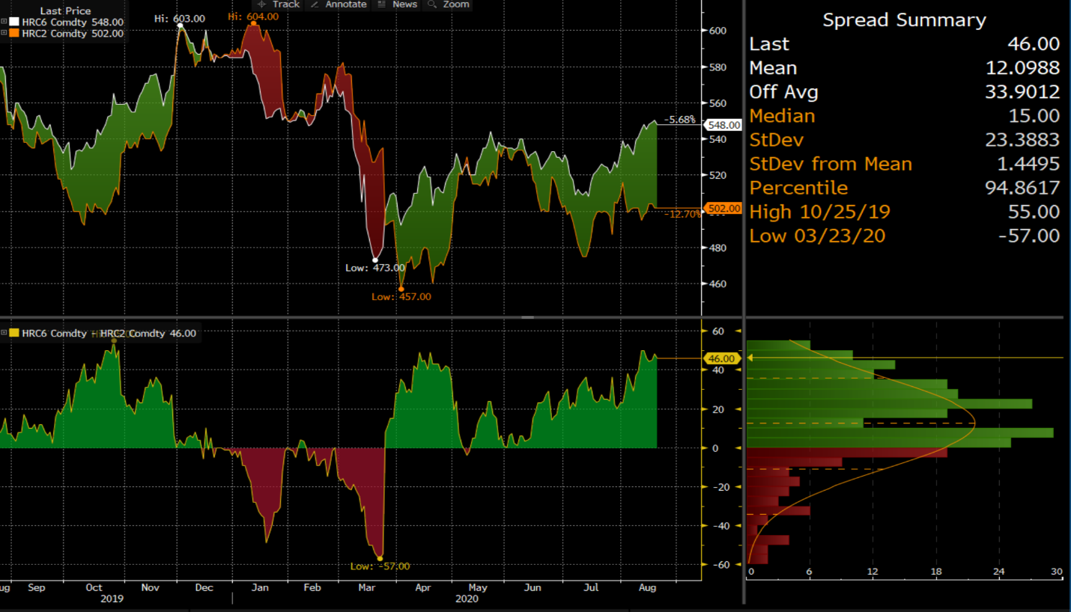Select the HRC2 Comdty 502.00 legend label

click(x=73, y=33)
